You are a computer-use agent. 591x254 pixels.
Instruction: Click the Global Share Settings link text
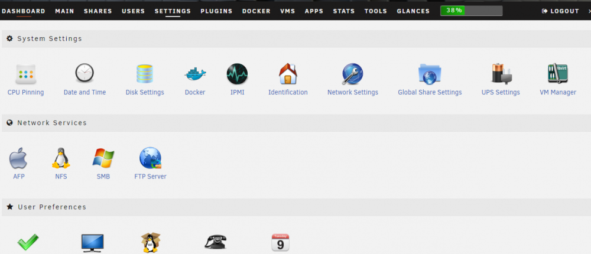[x=430, y=92]
